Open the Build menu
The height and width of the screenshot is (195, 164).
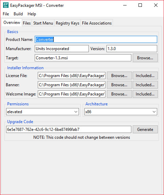(18, 14)
